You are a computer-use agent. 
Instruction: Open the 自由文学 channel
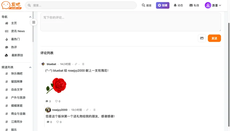coord(17,90)
